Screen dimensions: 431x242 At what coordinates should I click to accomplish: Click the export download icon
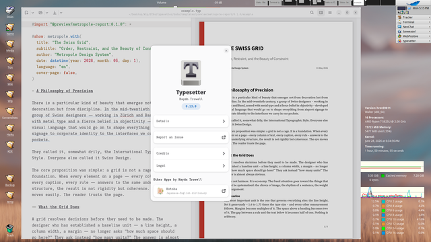(55, 13)
